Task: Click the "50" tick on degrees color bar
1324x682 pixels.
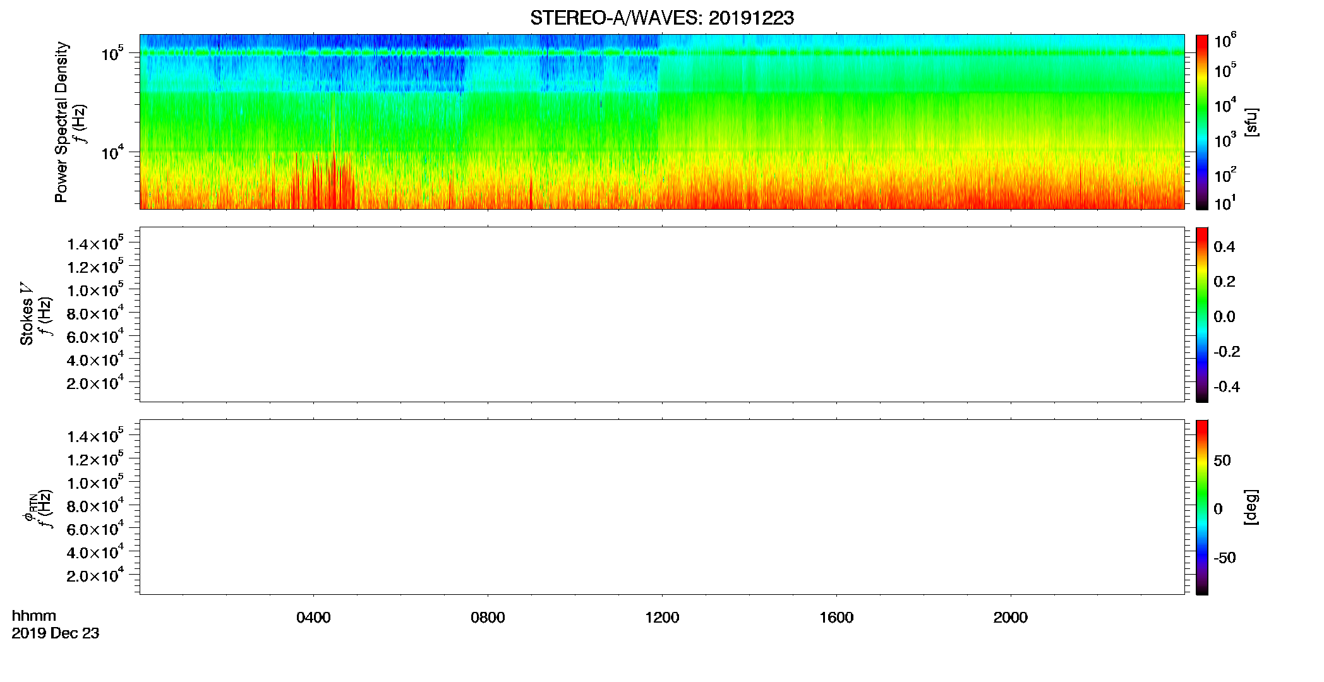Action: click(x=1222, y=460)
